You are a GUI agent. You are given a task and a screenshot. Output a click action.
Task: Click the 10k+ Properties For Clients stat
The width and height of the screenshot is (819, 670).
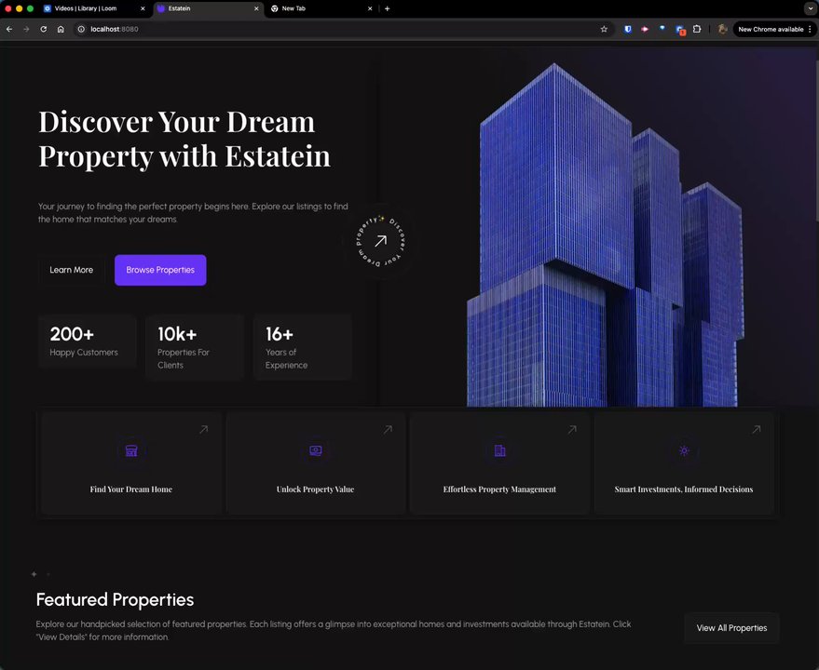tap(196, 347)
